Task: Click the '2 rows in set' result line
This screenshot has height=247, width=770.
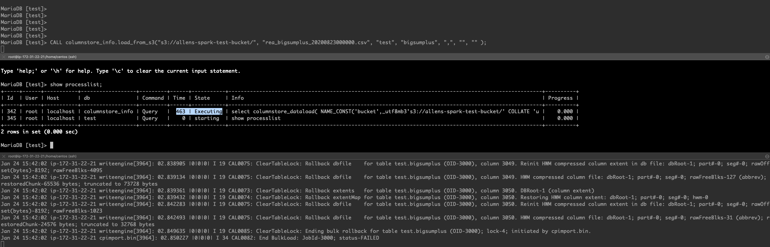Action: click(x=39, y=132)
